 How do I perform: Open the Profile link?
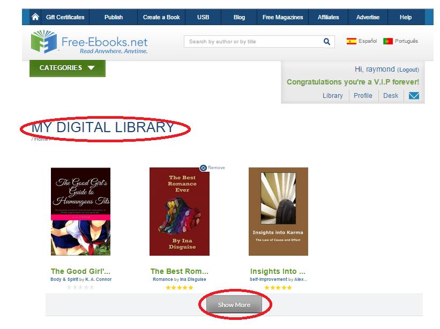click(363, 96)
